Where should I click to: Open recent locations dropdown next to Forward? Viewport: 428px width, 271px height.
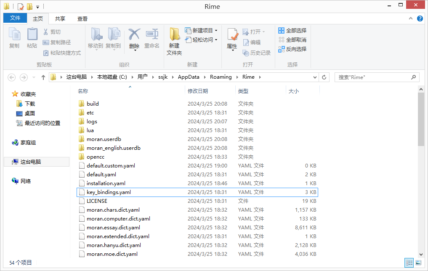coord(34,77)
